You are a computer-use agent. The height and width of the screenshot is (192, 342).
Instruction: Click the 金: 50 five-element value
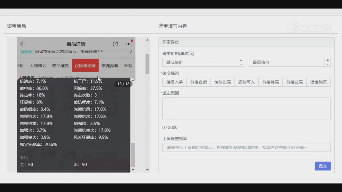(x=26, y=165)
